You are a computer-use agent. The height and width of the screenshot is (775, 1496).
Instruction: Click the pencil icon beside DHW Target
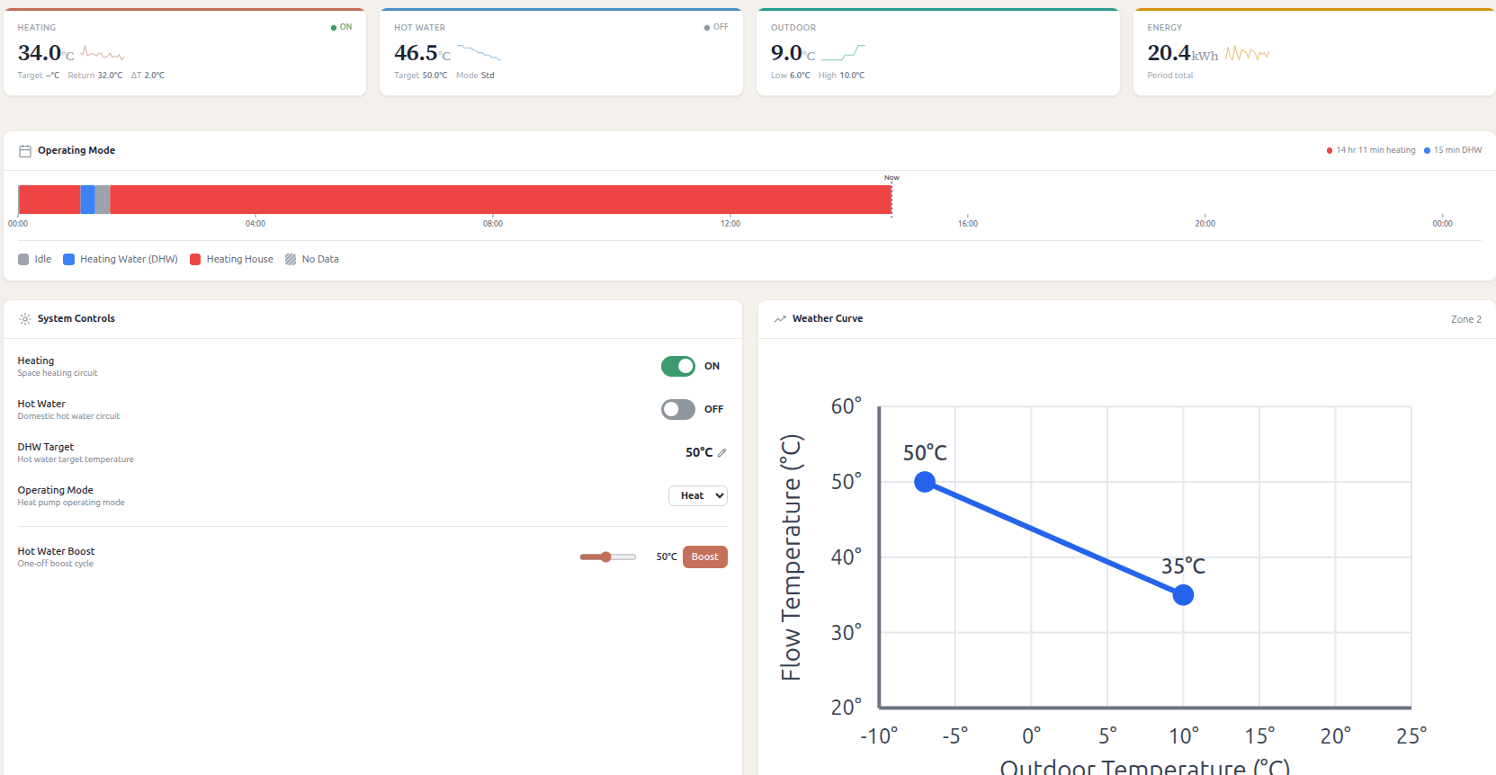click(721, 453)
